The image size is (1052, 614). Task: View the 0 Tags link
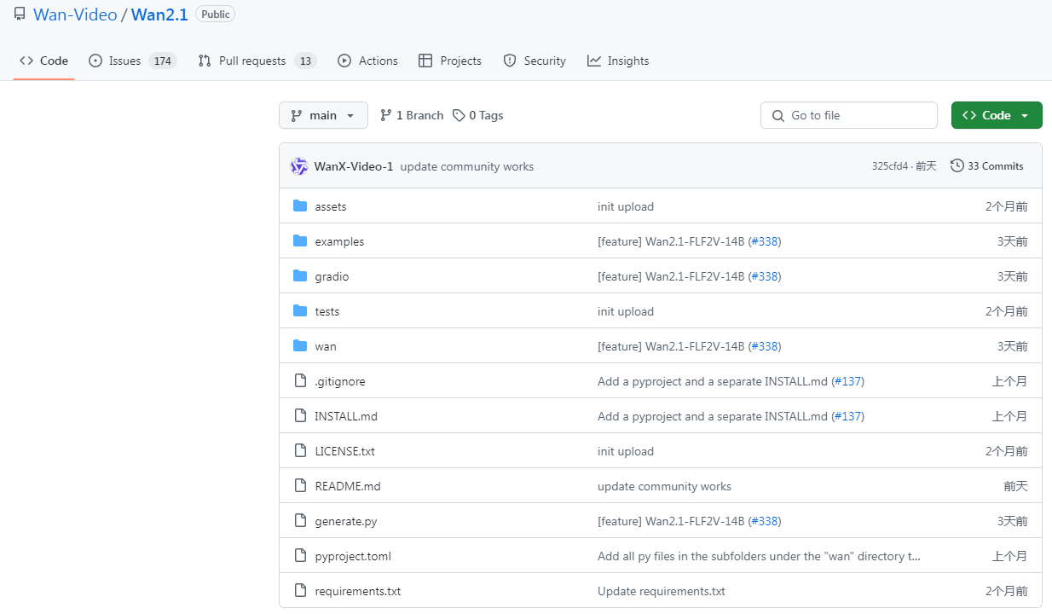click(478, 115)
